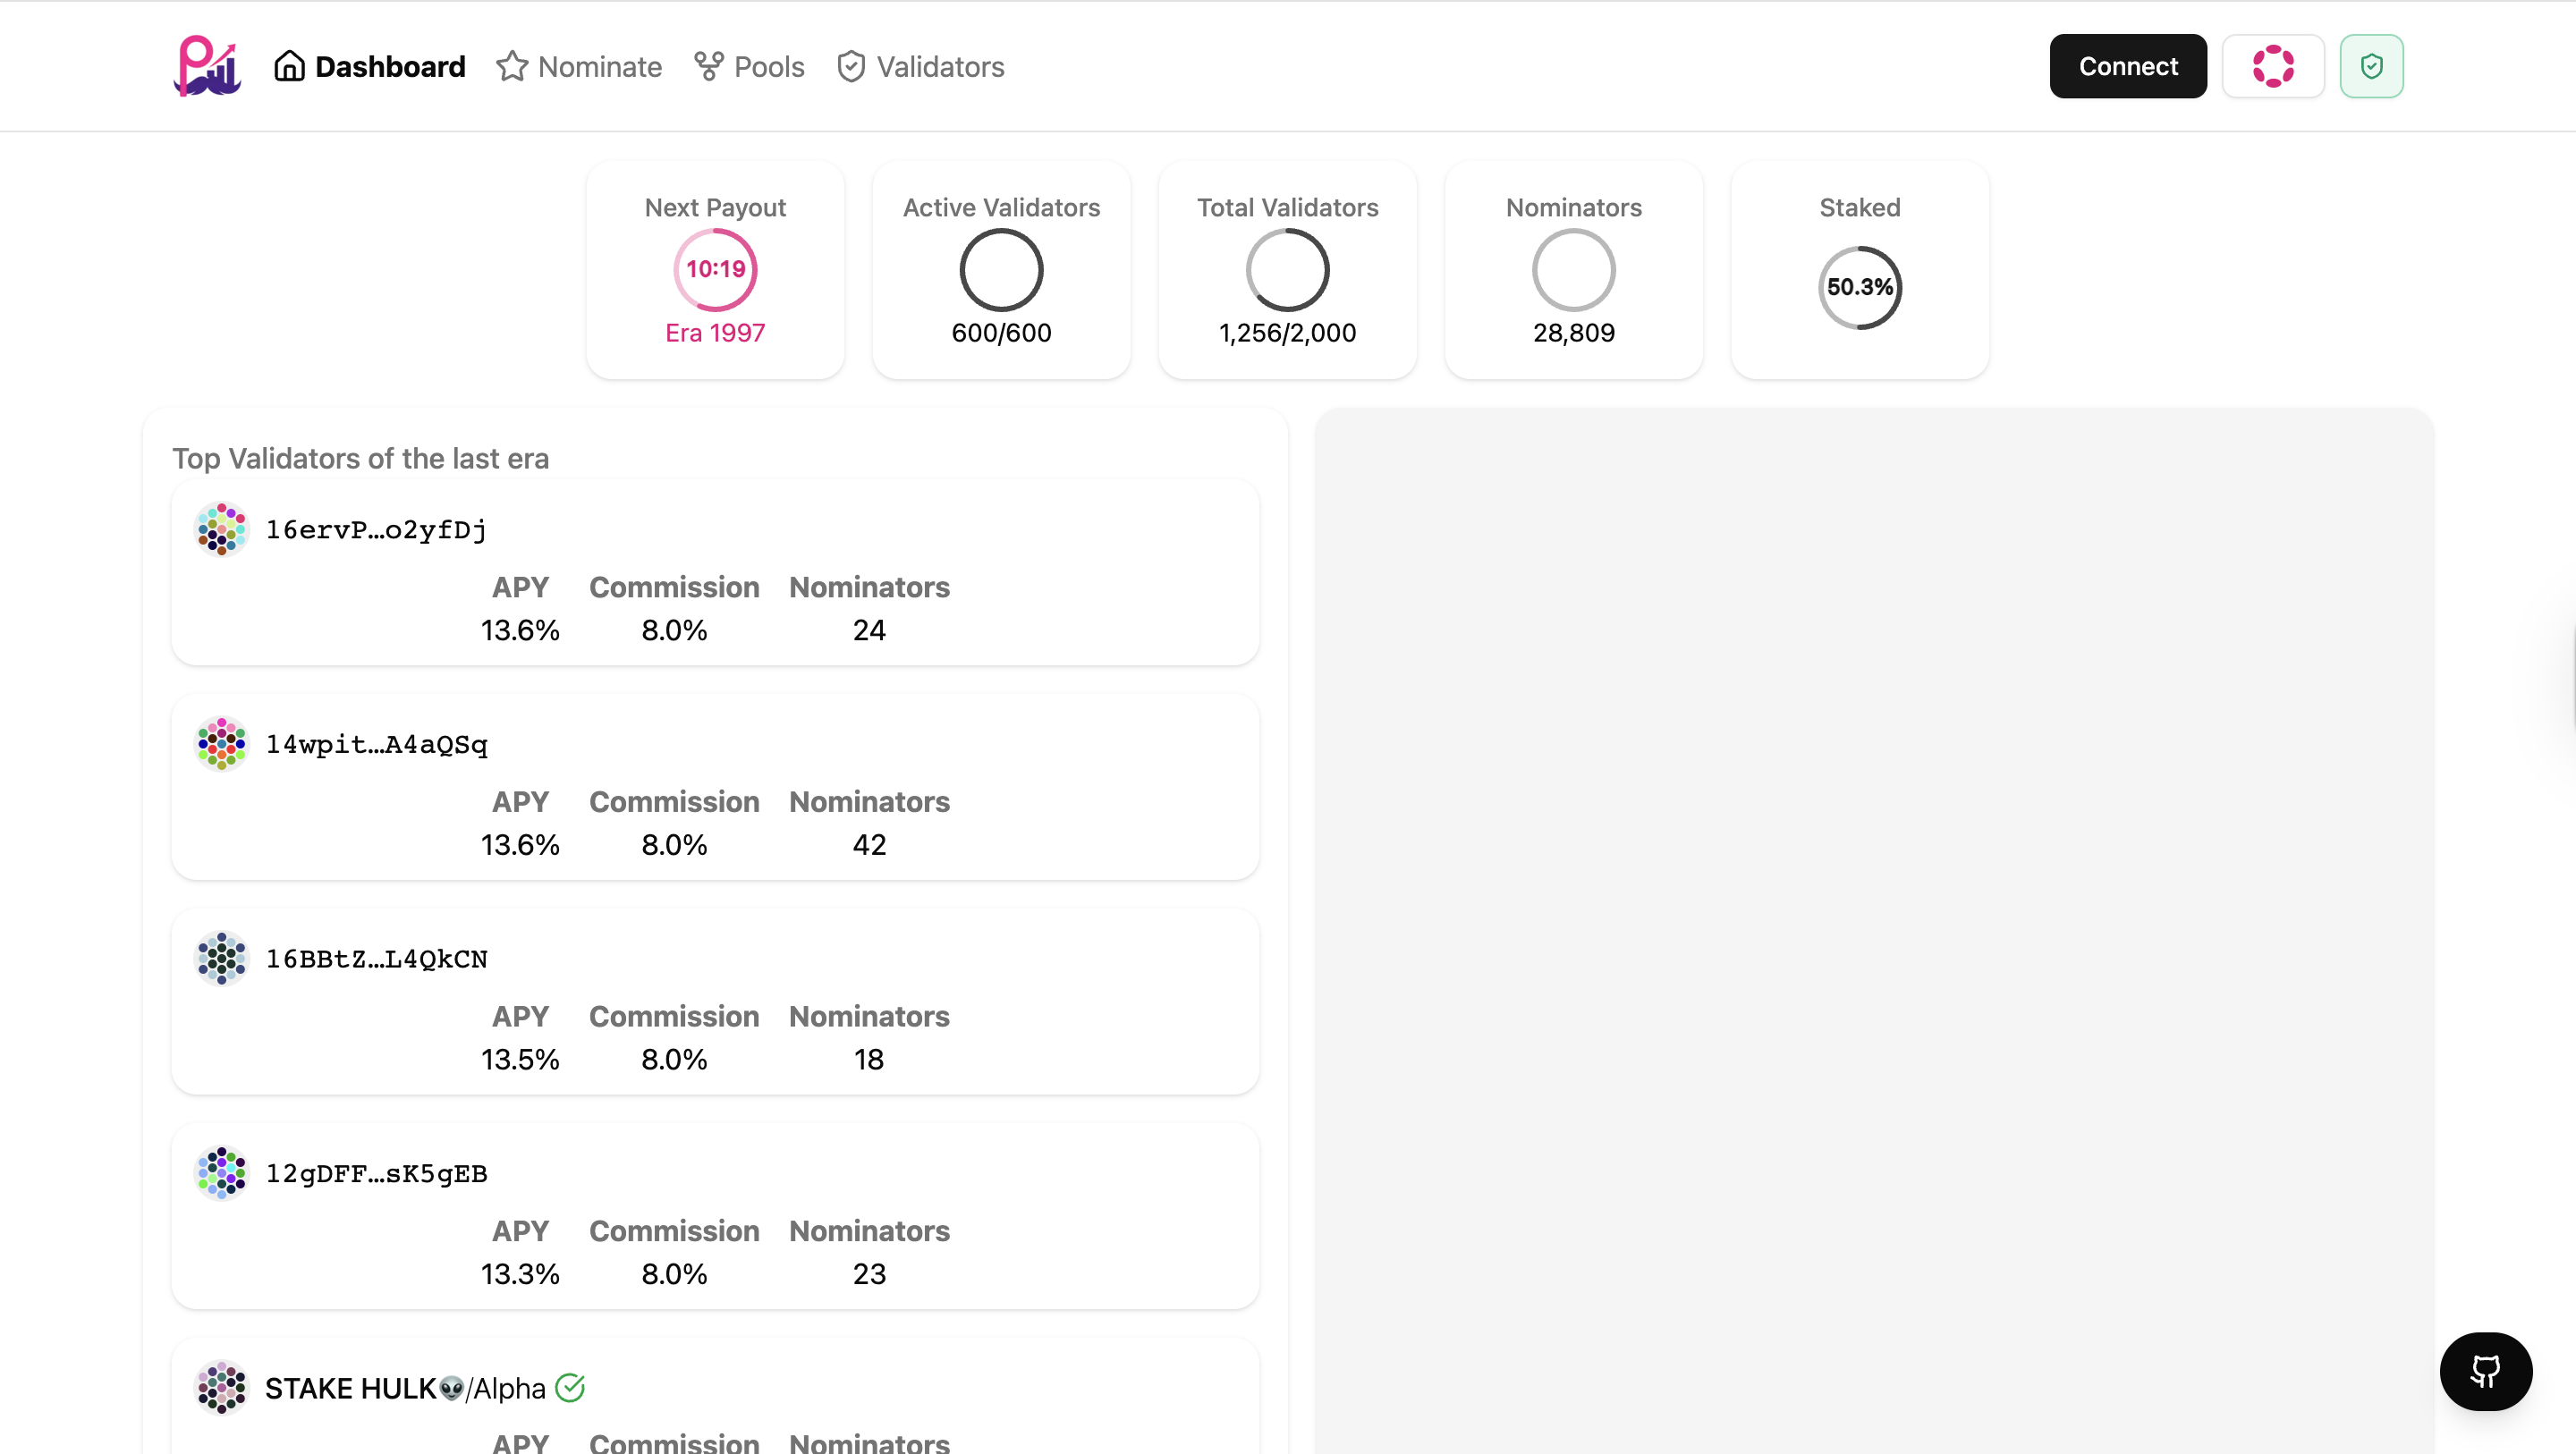Click the identicon for validator 16BBtZ…L4QkCN

221,958
